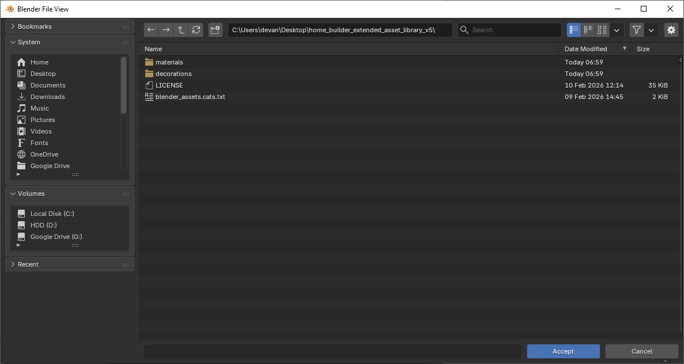Screen dimensions: 684x364
Task: Switch to horizontal list display mode
Action: [588, 30]
